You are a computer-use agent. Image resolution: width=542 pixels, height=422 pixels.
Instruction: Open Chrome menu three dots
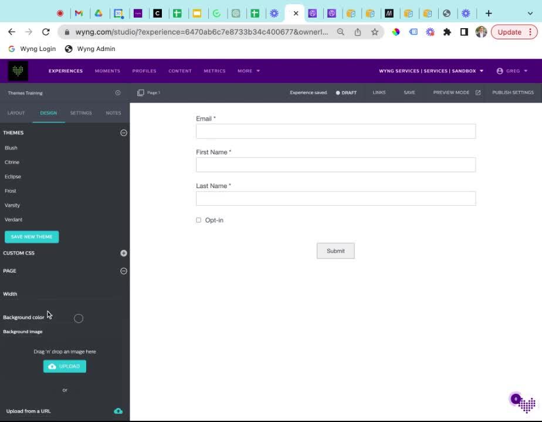[x=530, y=32]
